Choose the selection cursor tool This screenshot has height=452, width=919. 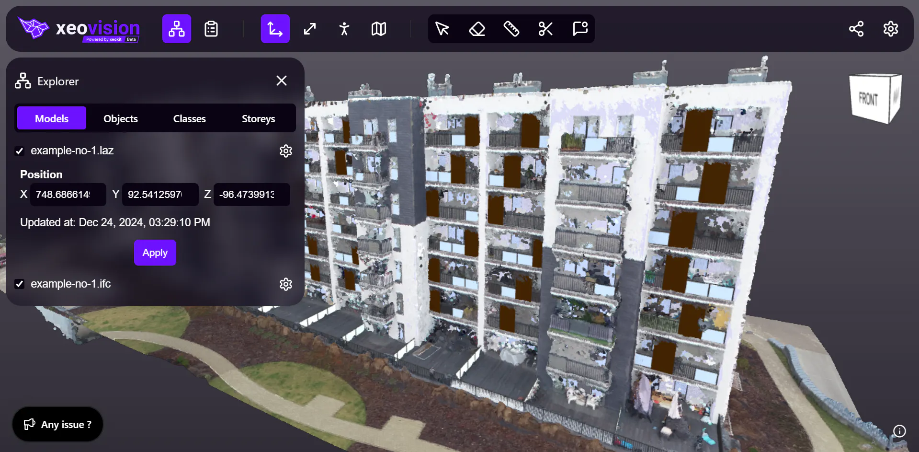pyautogui.click(x=442, y=29)
